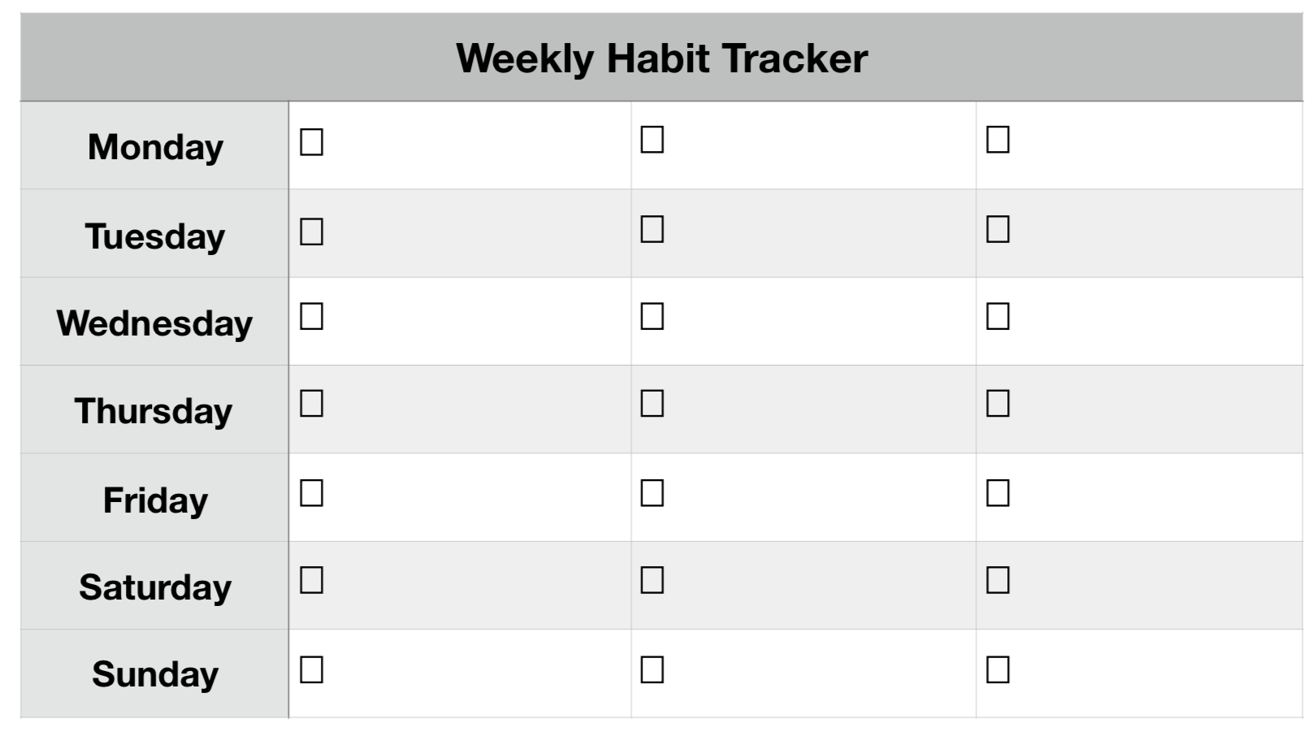Image resolution: width=1316 pixels, height=736 pixels.
Task: Toggle Sunday's third column checkbox
Action: point(998,669)
